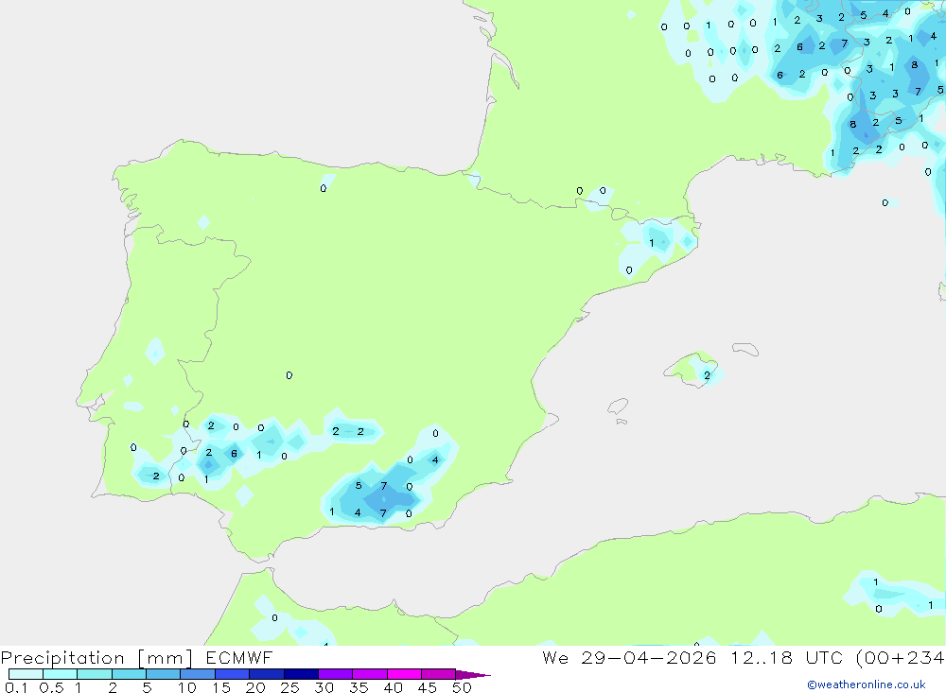Image resolution: width=946 pixels, height=693 pixels.
Task: Click the '0.1' legend scale label
Action: (16, 687)
